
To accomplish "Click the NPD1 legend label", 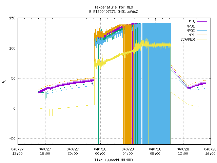I will pos(191,26).
